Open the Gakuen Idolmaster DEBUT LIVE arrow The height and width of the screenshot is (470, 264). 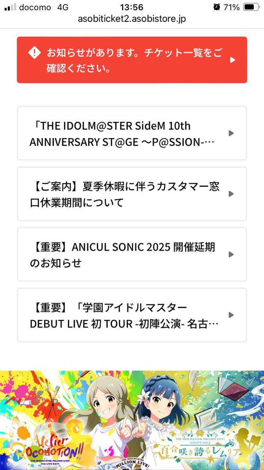point(231,315)
